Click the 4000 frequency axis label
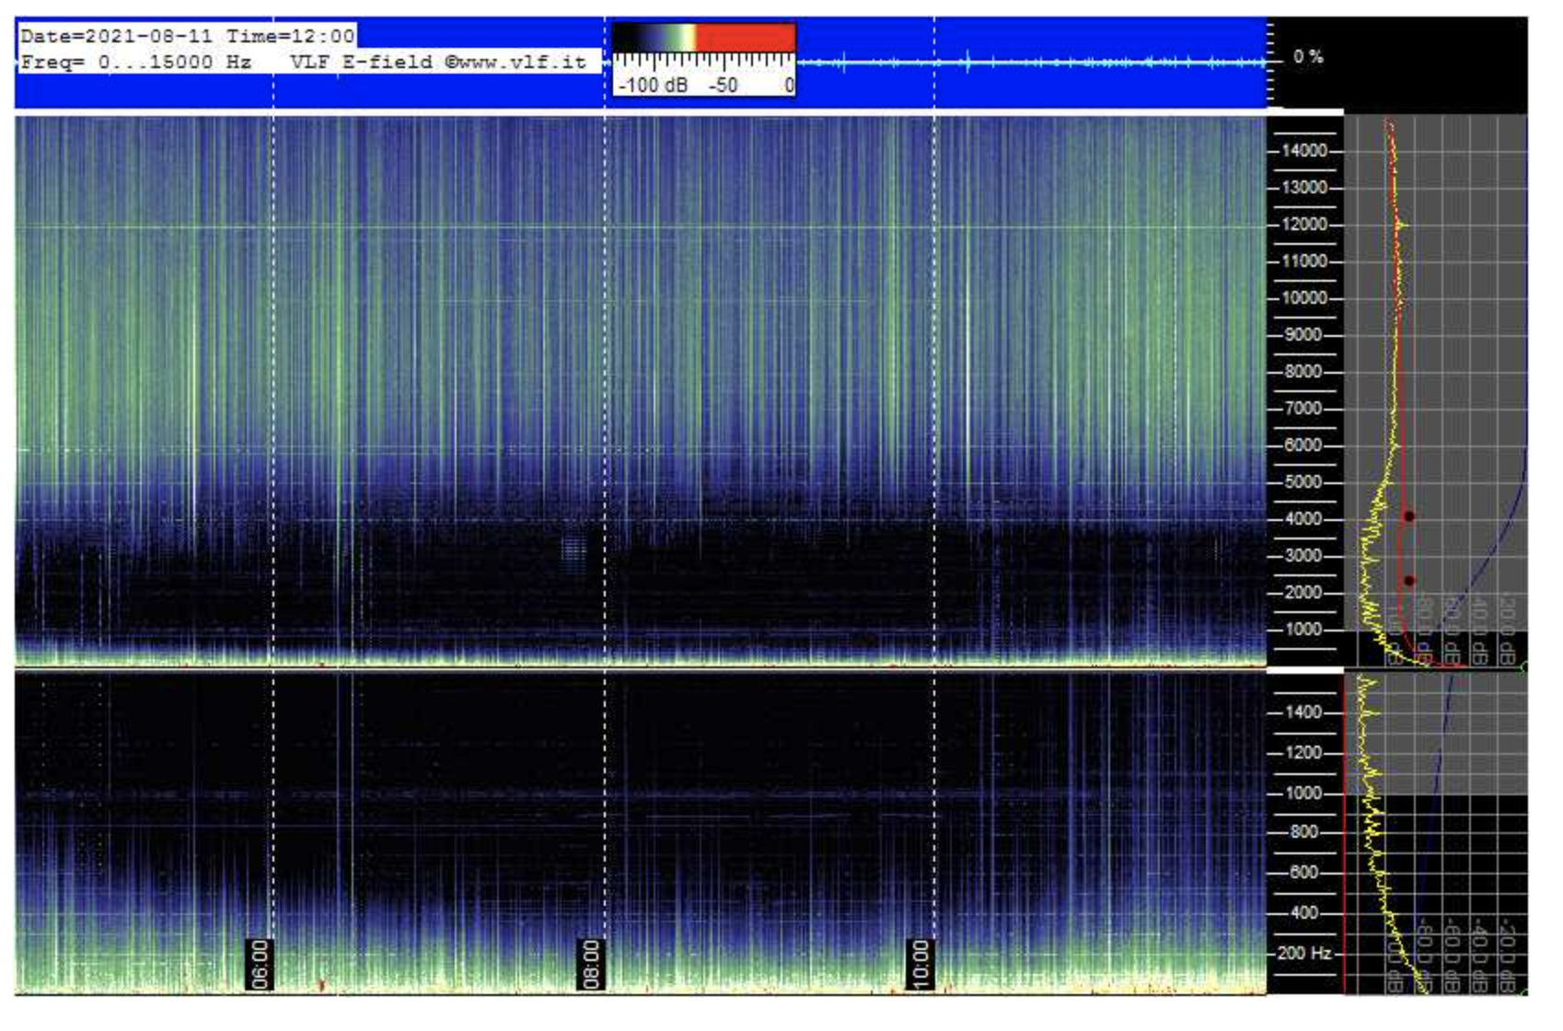 point(1304,518)
